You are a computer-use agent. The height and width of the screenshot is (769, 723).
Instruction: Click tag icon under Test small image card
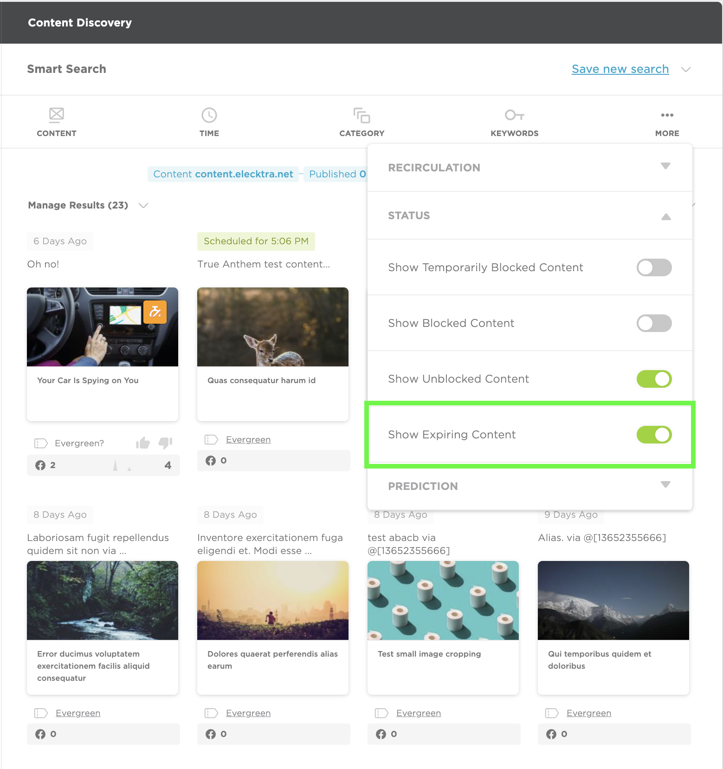[381, 713]
